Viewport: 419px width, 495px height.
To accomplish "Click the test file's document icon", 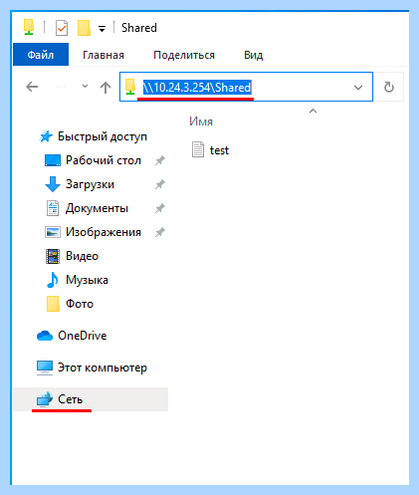I will pos(198,149).
